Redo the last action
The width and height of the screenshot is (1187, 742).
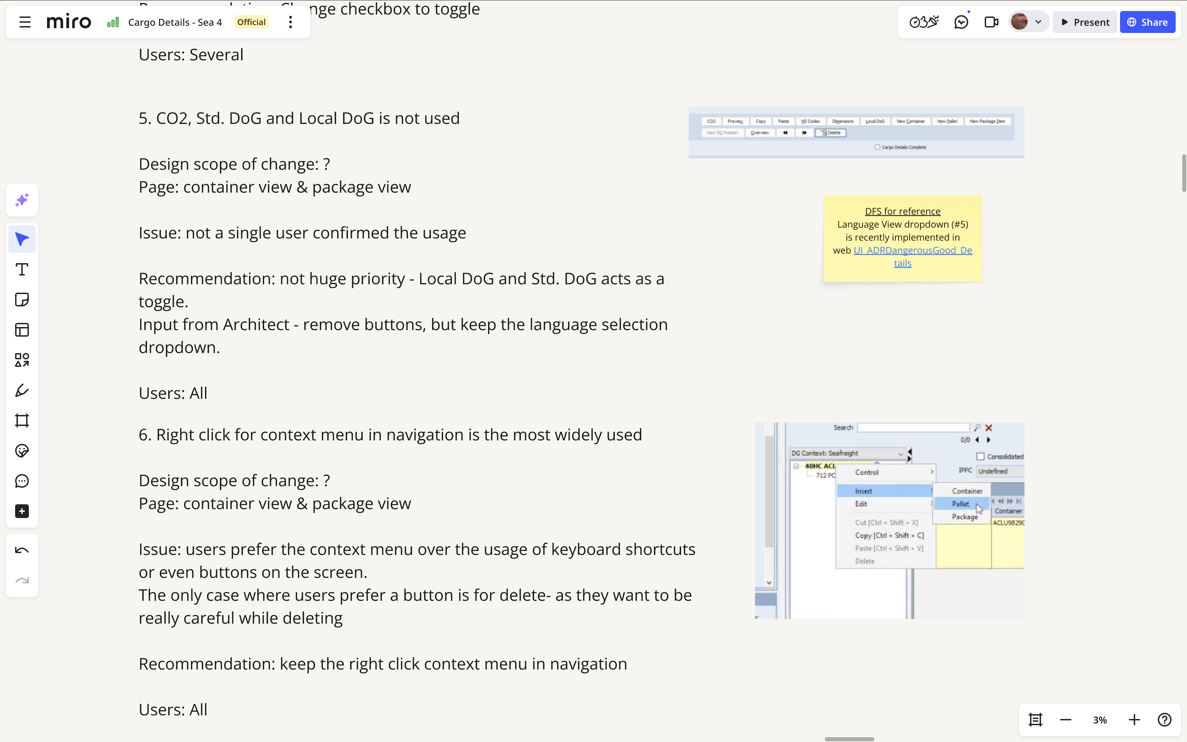click(22, 581)
